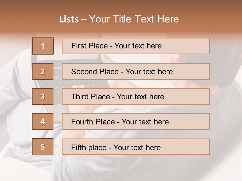Click the Third Place text placeholder
Viewport: 242px width, 181px height.
tap(135, 97)
